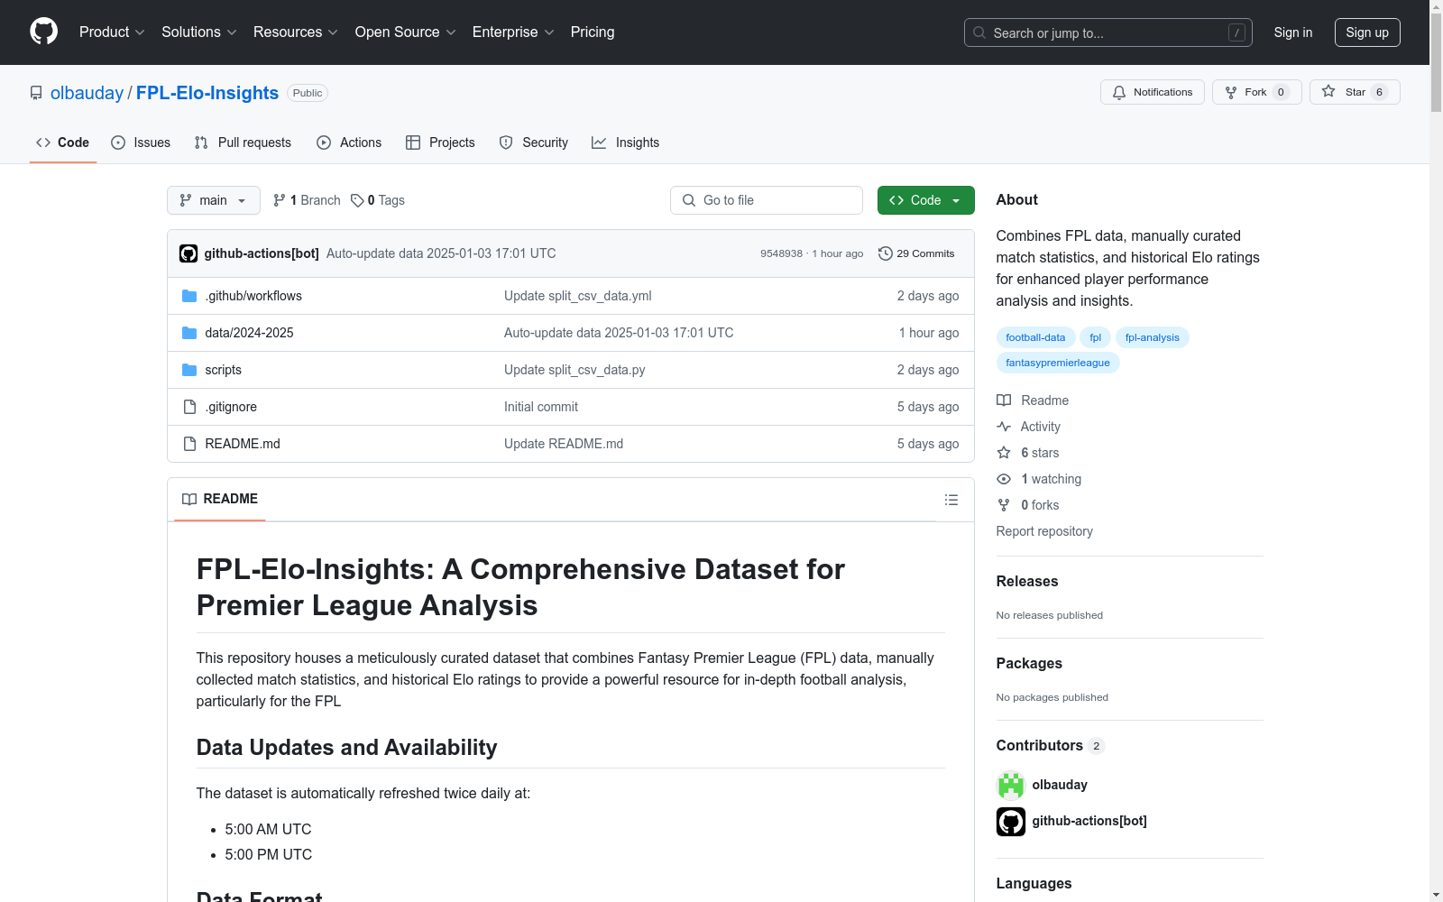Open the Releases section heading
Screen dimensions: 1443x902
(x=1027, y=581)
